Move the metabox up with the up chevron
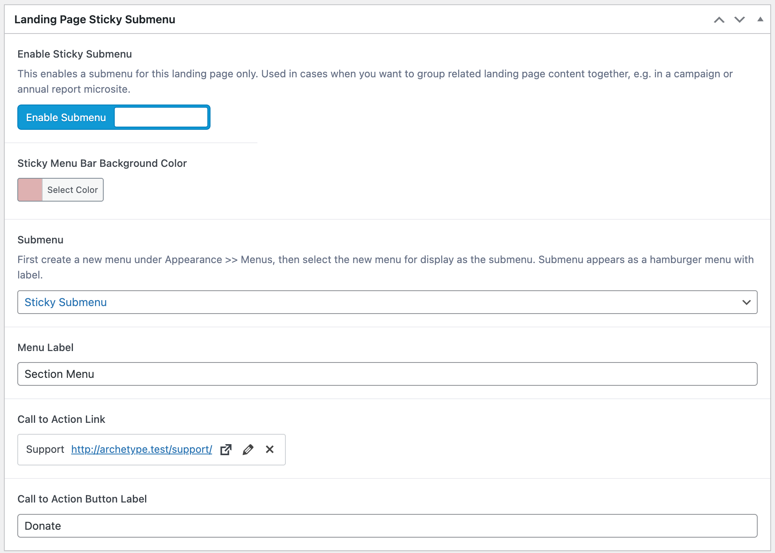Viewport: 775px width, 553px height. click(719, 20)
